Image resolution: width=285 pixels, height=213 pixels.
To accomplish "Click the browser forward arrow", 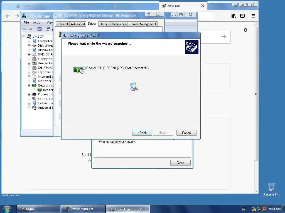I will (x=17, y=16).
